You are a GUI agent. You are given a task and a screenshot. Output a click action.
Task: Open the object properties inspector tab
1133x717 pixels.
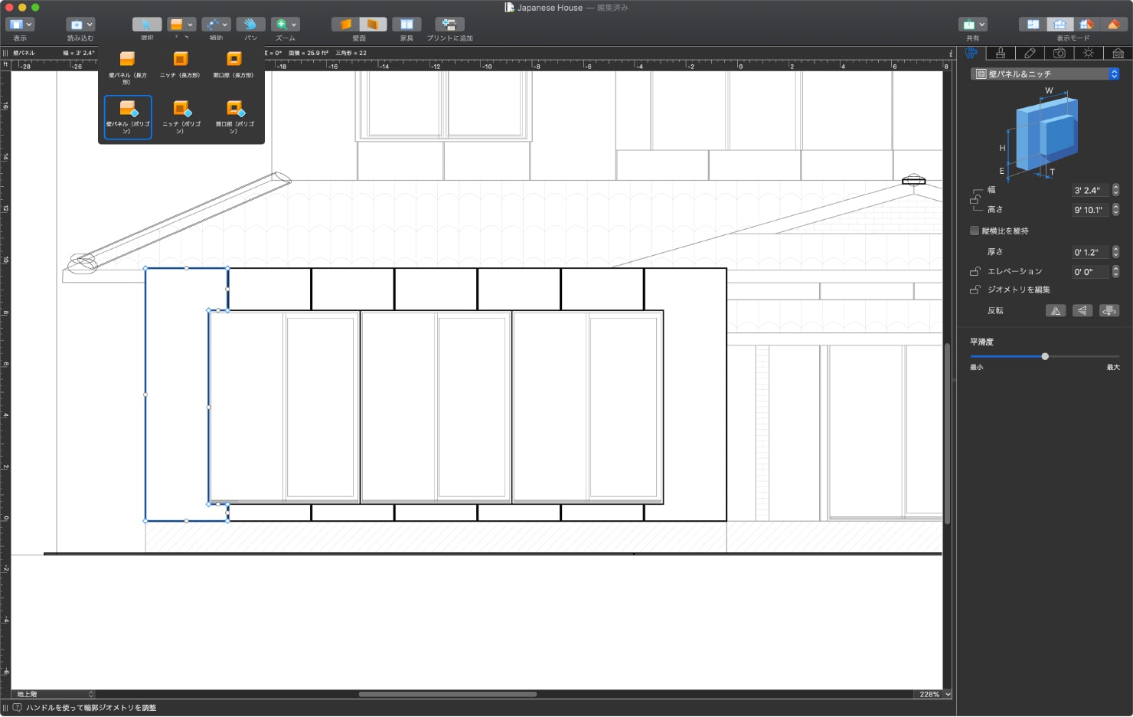(x=971, y=53)
